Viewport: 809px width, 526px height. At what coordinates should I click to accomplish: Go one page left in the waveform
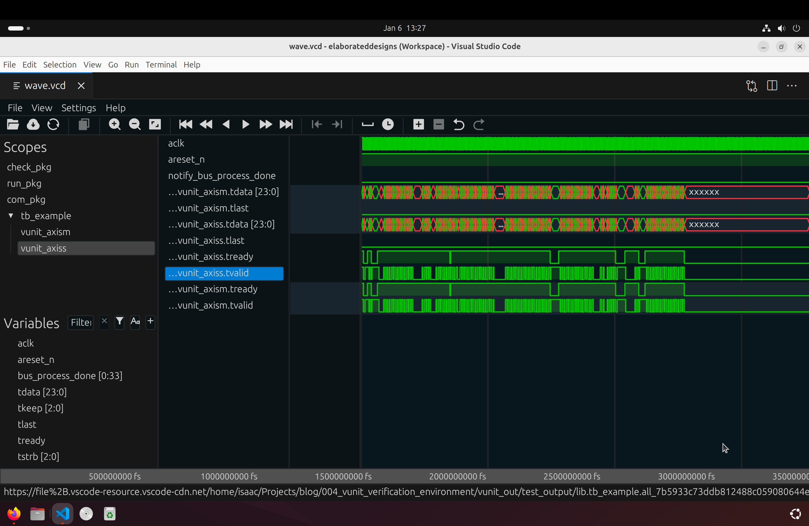coord(206,125)
